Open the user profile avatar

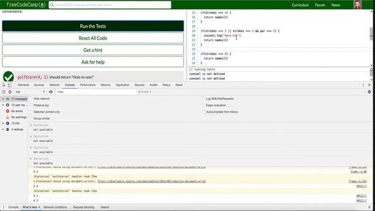[357, 5]
